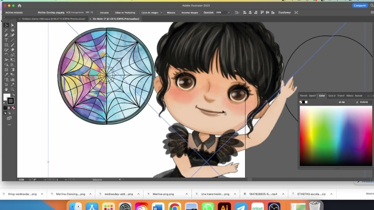Viewport: 374px width, 210px height.
Task: Select the Direct Selection tool
Action: [13, 25]
